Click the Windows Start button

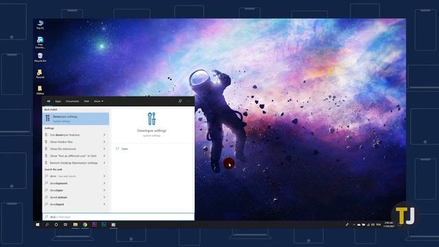[x=38, y=224]
